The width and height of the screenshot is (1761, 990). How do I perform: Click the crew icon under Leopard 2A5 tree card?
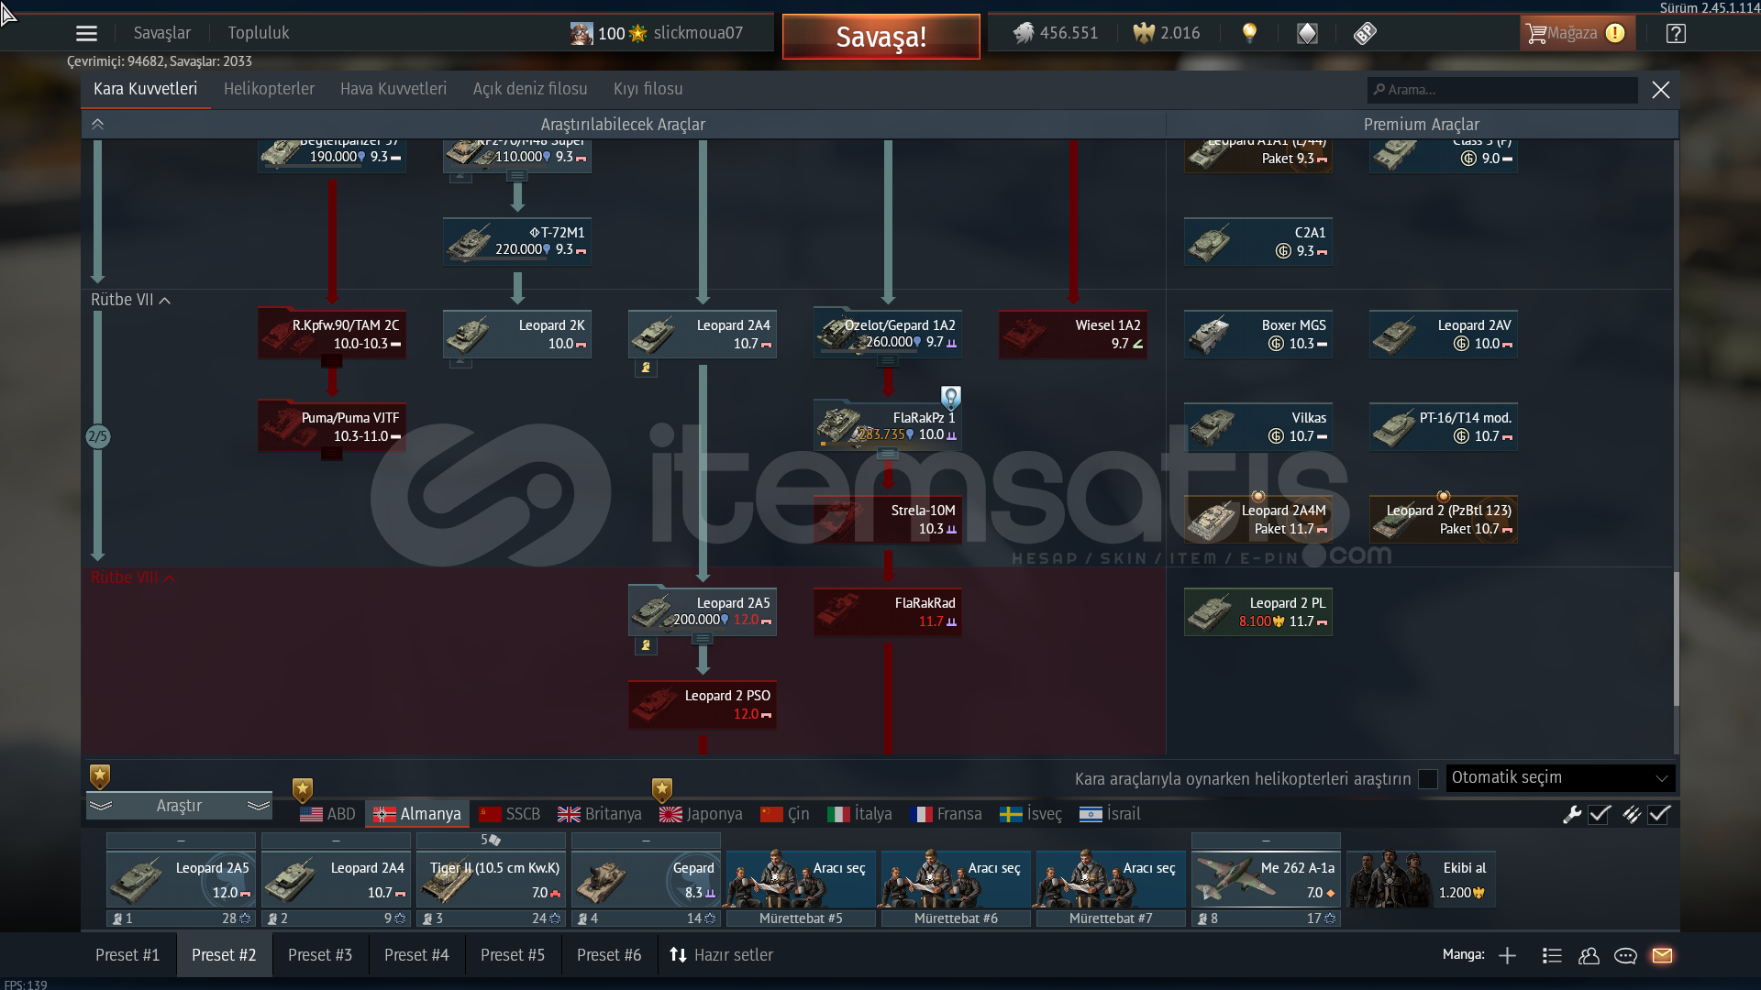(x=646, y=645)
